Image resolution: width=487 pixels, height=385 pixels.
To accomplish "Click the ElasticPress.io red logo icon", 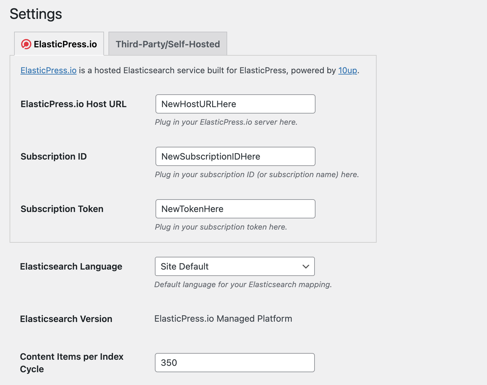I will click(26, 44).
